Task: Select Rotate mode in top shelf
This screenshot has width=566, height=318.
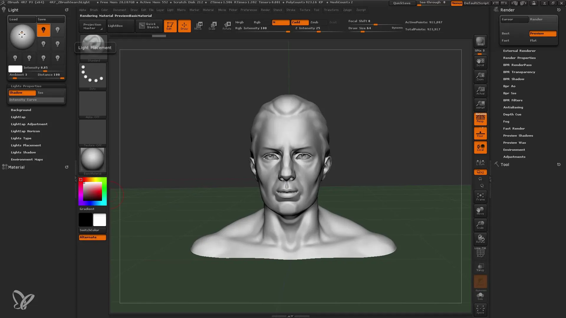Action: (227, 26)
